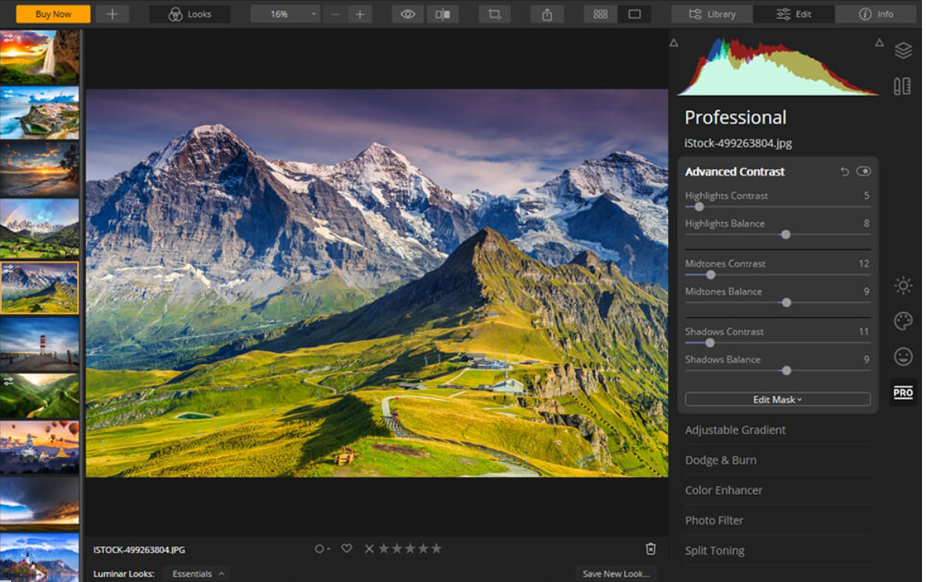Select the Portrait face icon

[x=903, y=356]
